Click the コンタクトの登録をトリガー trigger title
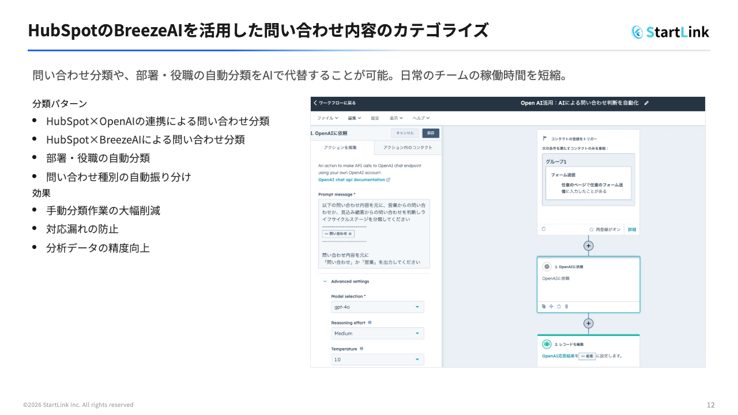The width and height of the screenshot is (738, 415). click(574, 139)
